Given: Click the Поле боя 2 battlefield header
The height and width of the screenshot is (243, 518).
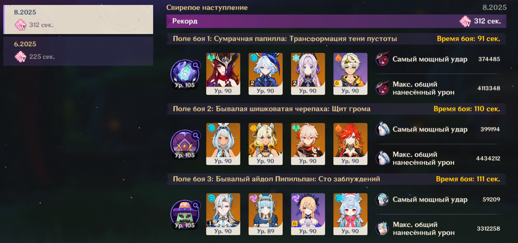Looking at the screenshot, I should 336,109.
